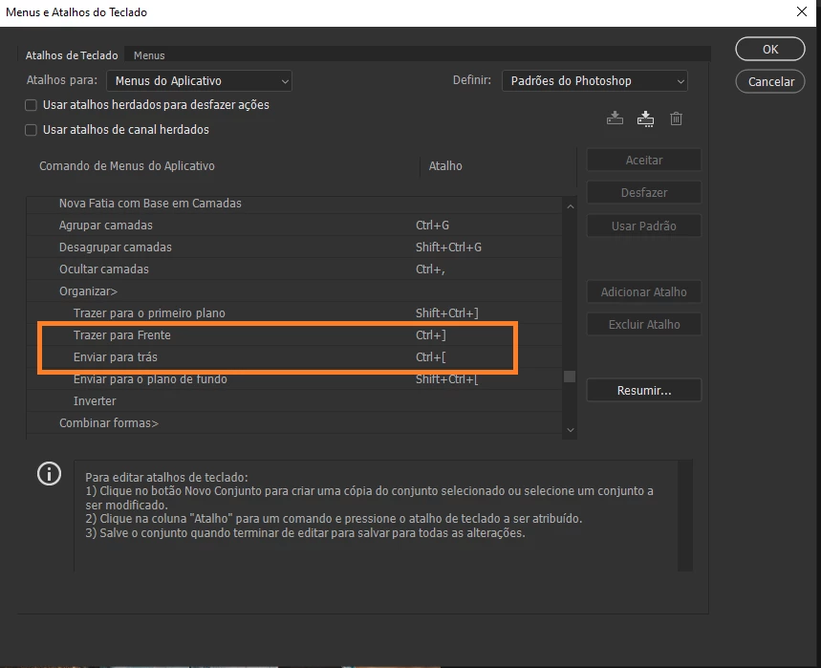
Task: Click the Adicionar Atalho button
Action: point(643,292)
